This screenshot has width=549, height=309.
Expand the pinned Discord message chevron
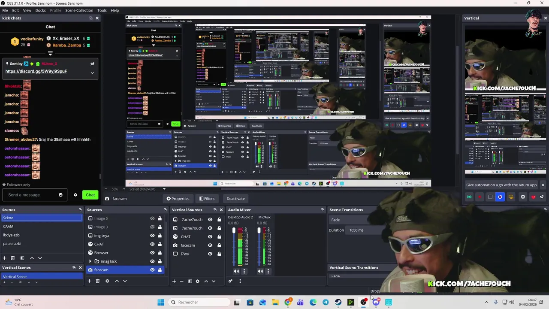point(92,73)
